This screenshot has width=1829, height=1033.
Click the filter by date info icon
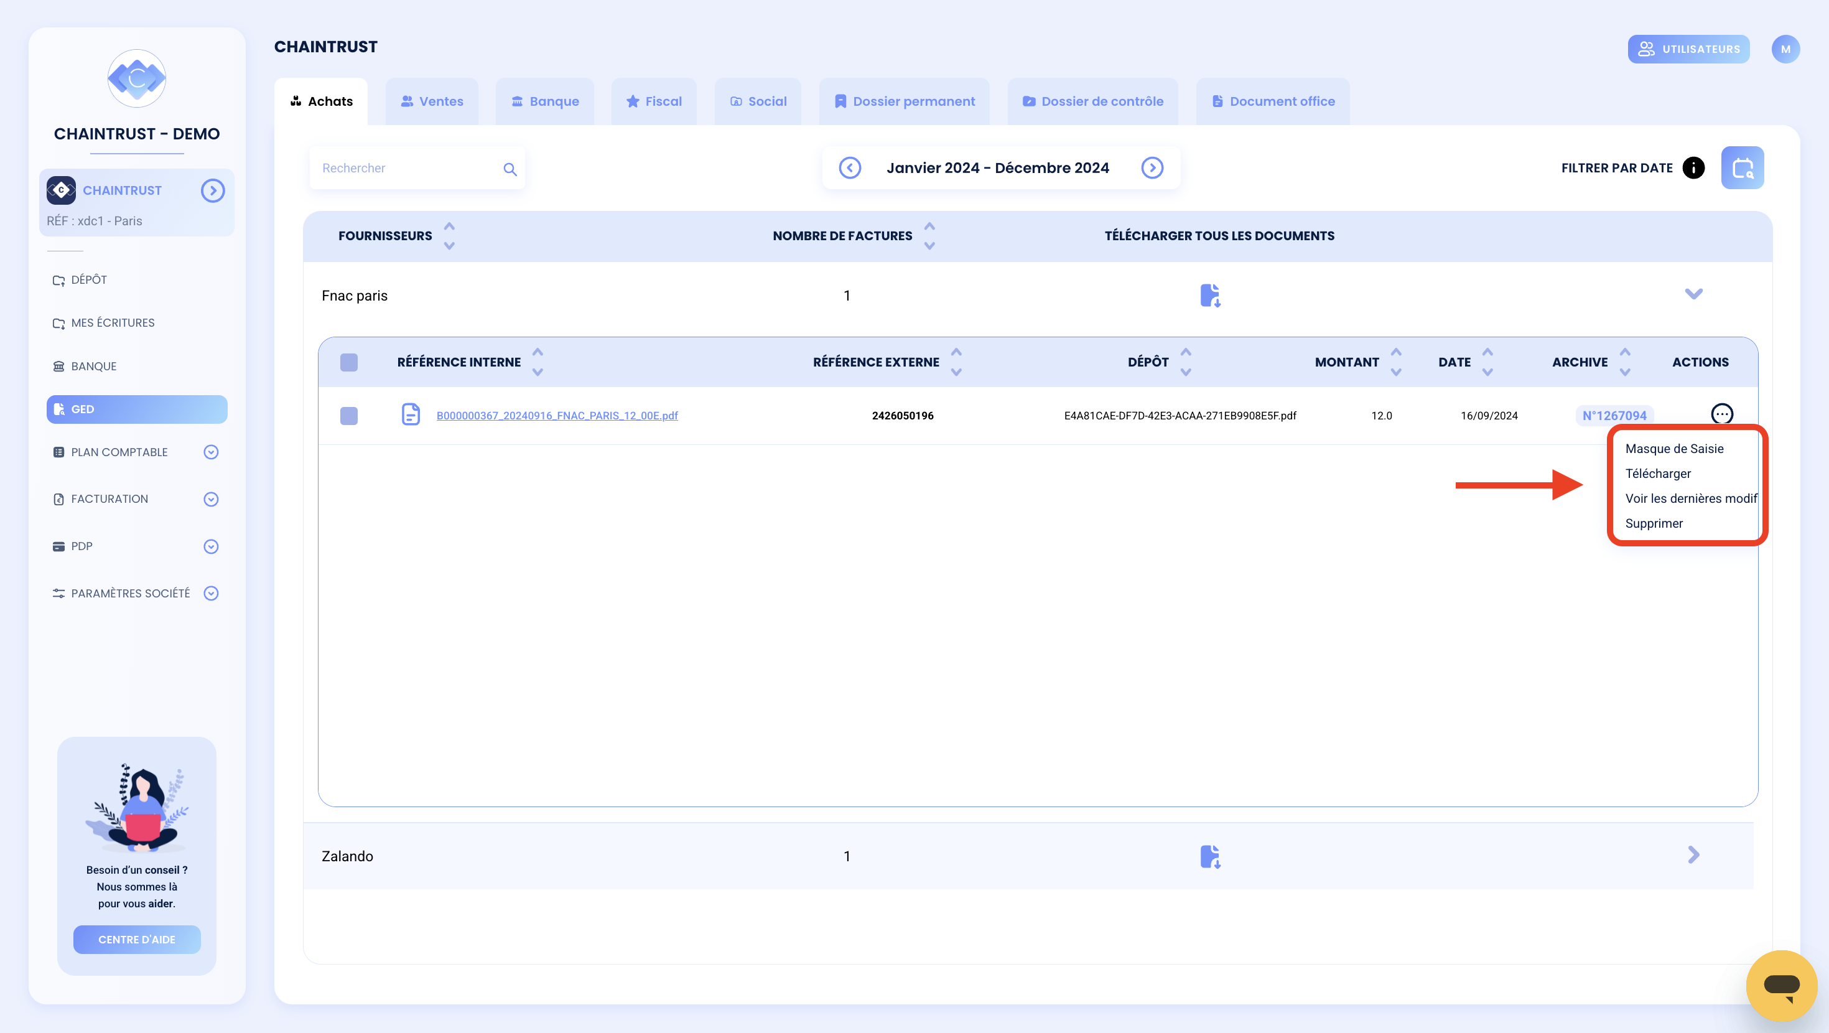[x=1693, y=167]
